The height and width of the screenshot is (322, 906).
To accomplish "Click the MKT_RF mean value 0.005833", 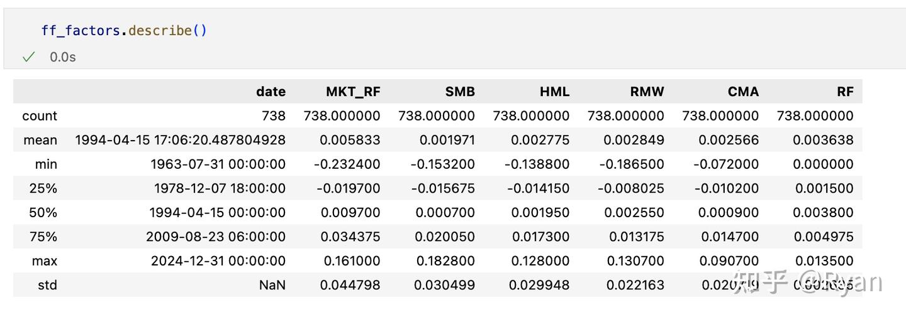I will click(x=350, y=140).
